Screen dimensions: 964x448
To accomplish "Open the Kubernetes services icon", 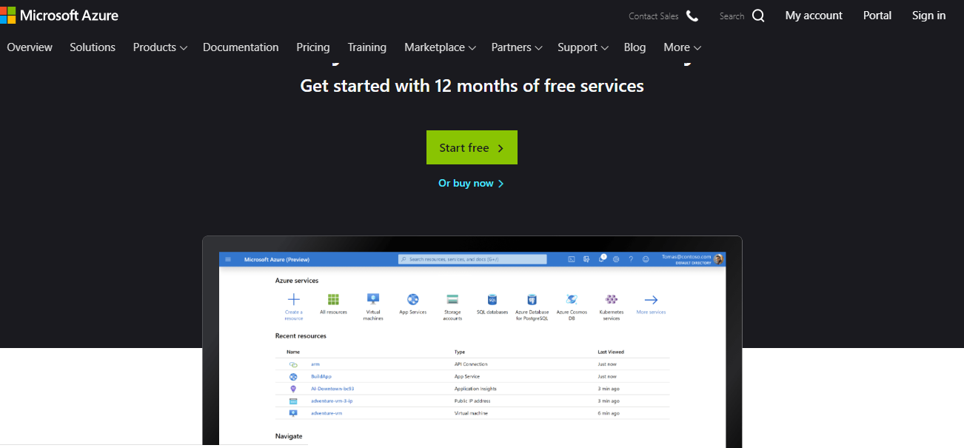I will (612, 299).
